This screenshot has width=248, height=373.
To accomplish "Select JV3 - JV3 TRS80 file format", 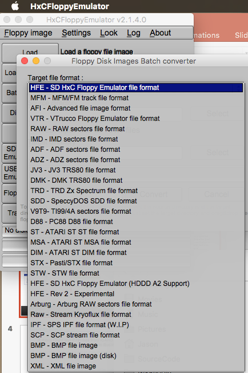I will 136,170.
